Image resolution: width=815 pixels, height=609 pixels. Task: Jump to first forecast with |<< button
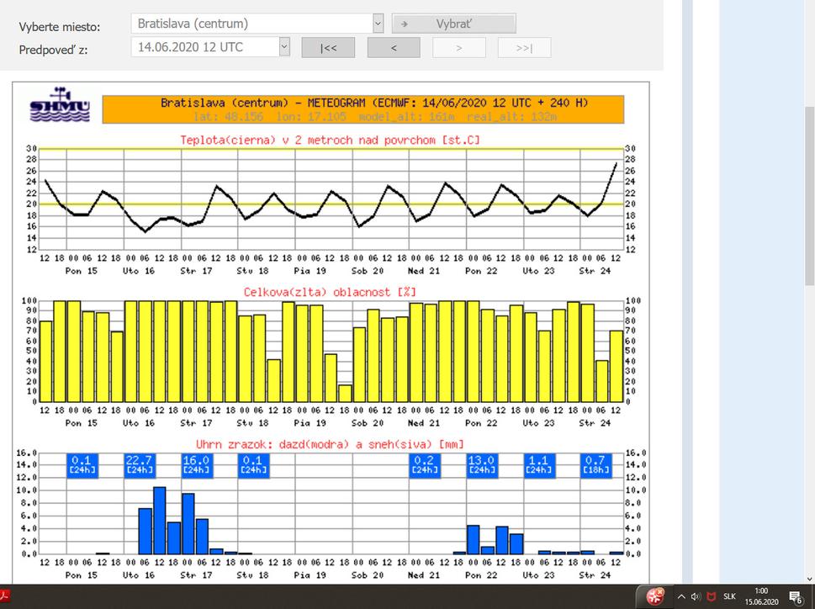328,48
